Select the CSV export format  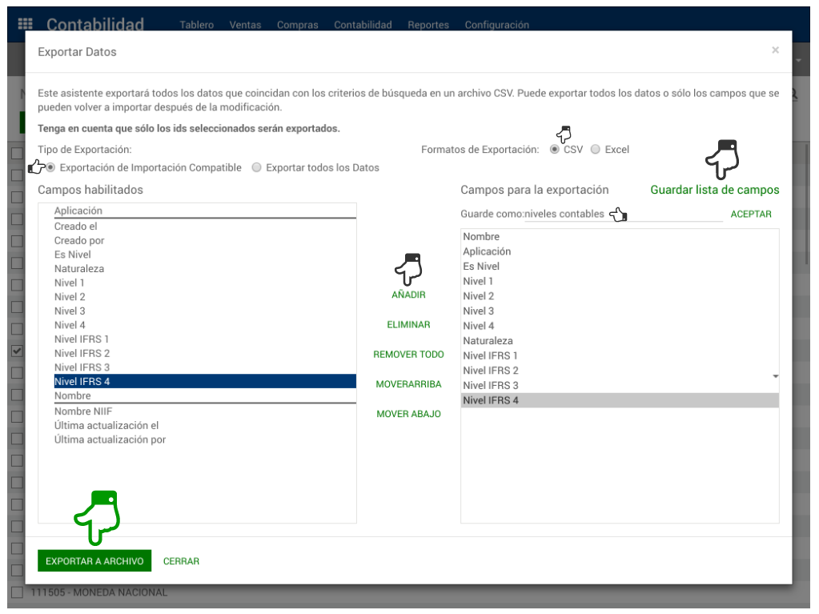pyautogui.click(x=555, y=150)
